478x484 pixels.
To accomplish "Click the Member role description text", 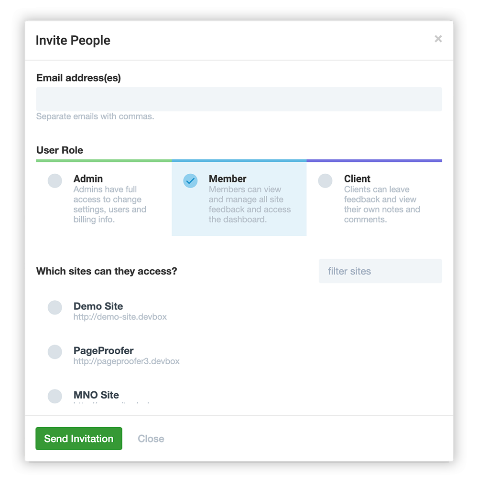I will 250,204.
